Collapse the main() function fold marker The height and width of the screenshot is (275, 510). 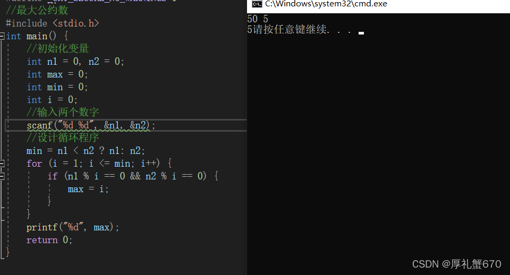2,36
